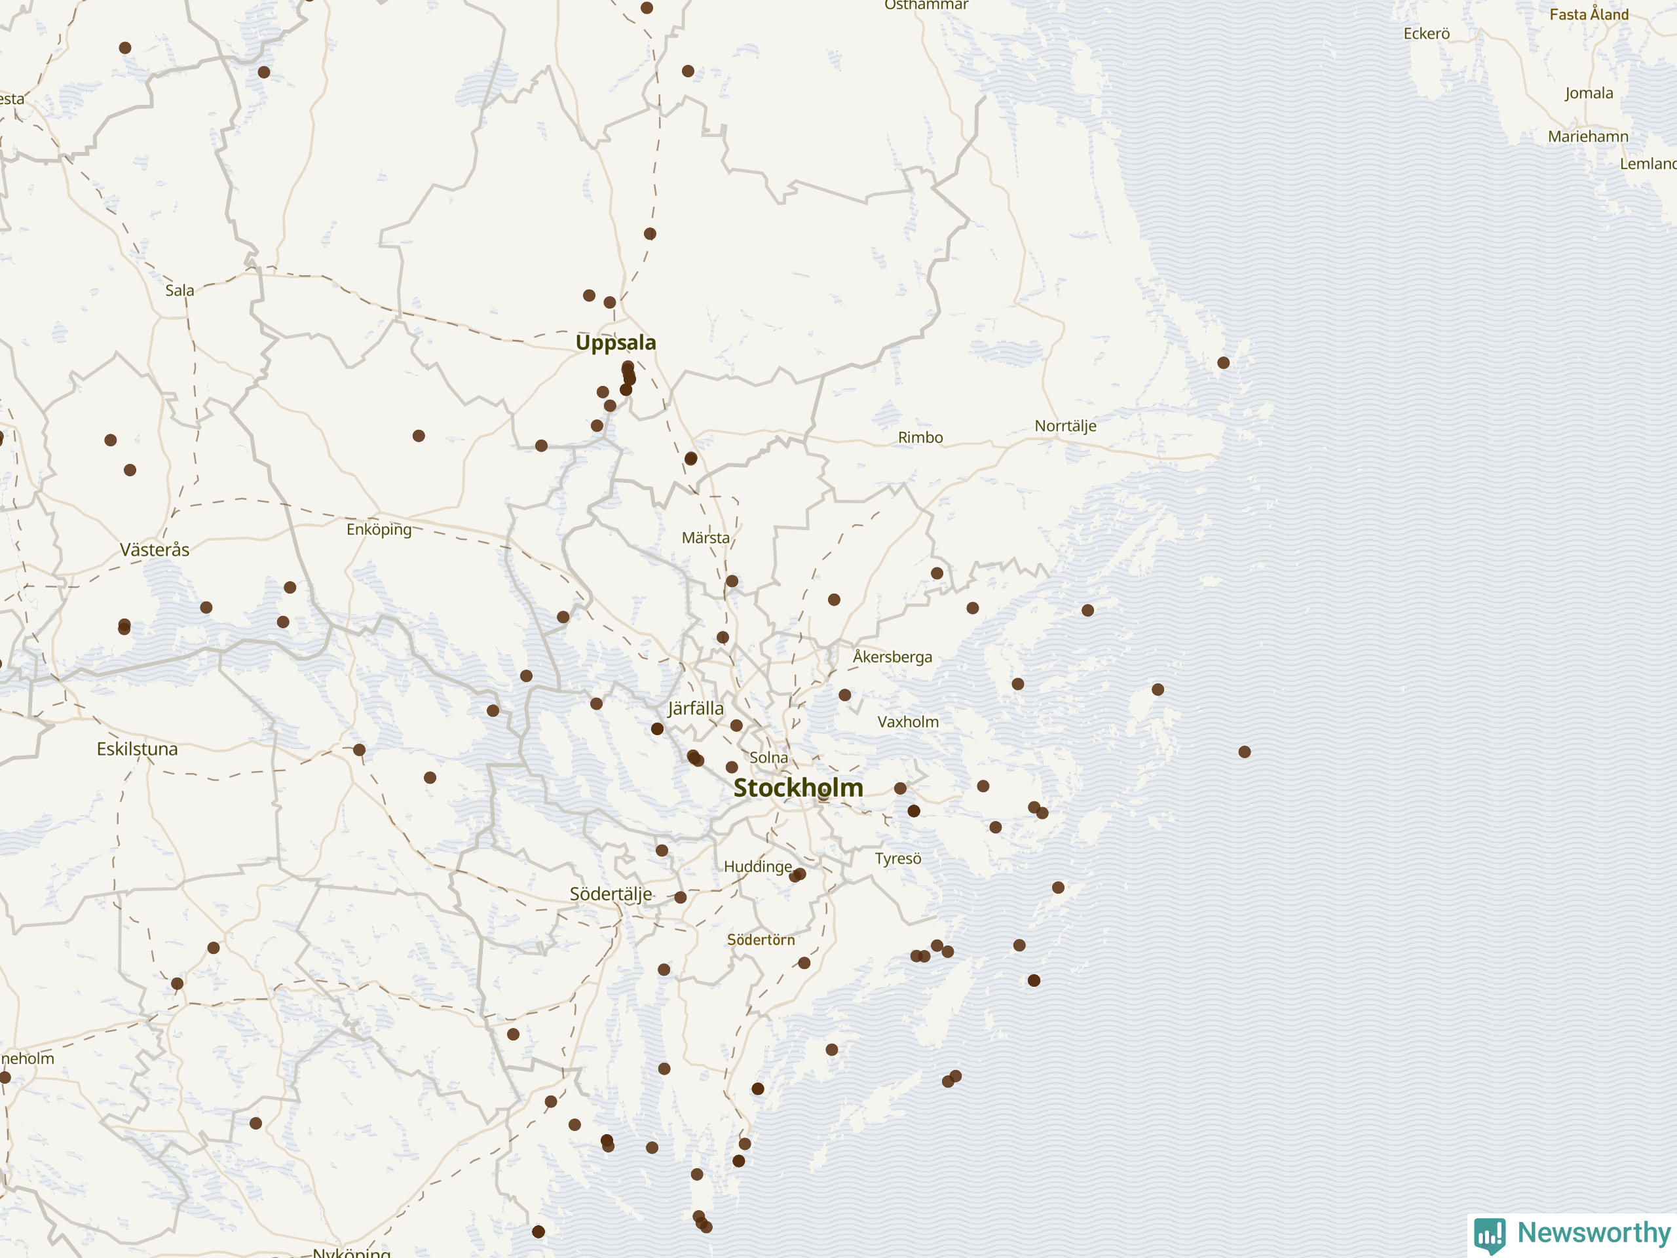
Task: Click the Vaxholm town label
Action: (x=908, y=722)
